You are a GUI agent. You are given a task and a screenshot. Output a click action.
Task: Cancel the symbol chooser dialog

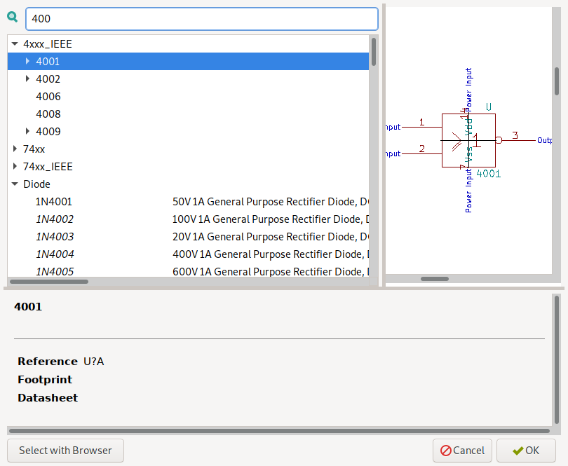(462, 451)
